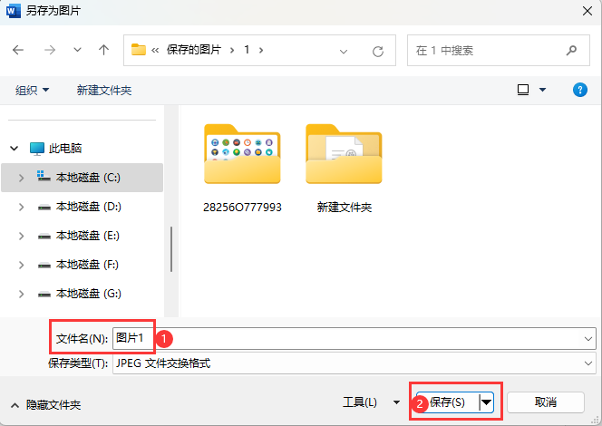This screenshot has width=602, height=426.
Task: Click the navigation pane scrollbar
Action: [171, 249]
